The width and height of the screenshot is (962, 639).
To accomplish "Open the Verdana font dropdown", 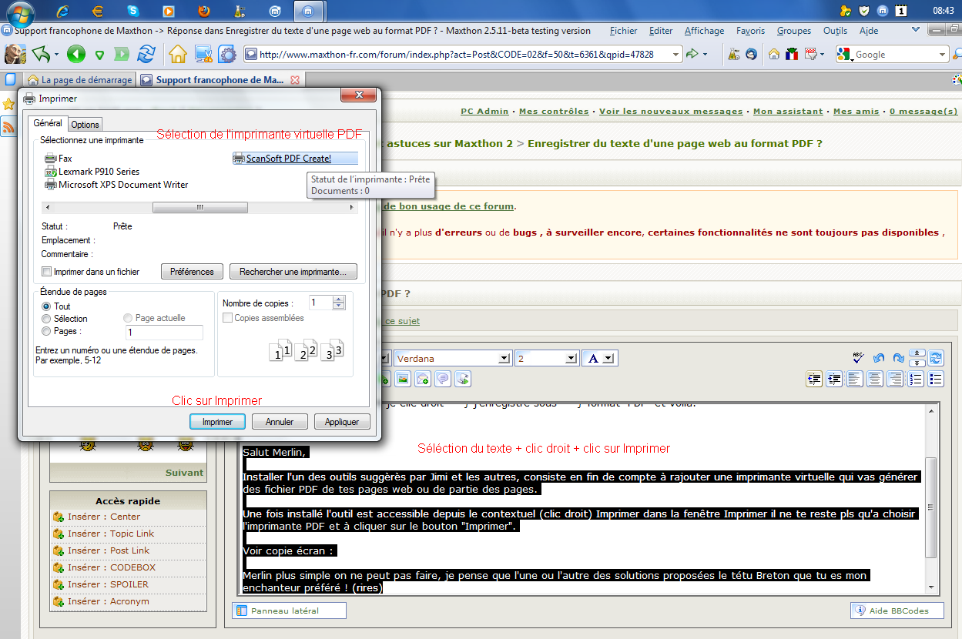I will pos(504,358).
